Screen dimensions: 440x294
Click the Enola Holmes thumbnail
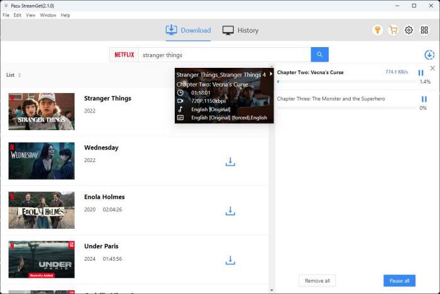click(x=41, y=210)
